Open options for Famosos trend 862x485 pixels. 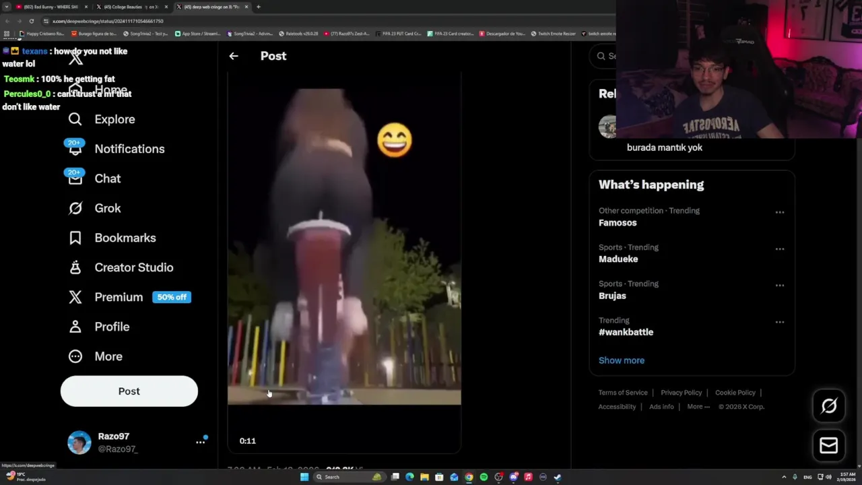[x=780, y=212]
